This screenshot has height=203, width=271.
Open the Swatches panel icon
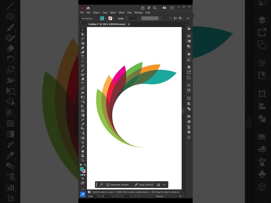tap(189, 116)
